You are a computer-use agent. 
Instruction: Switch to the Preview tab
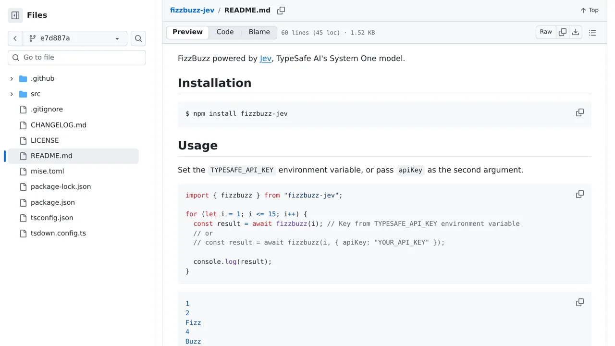[x=187, y=32]
